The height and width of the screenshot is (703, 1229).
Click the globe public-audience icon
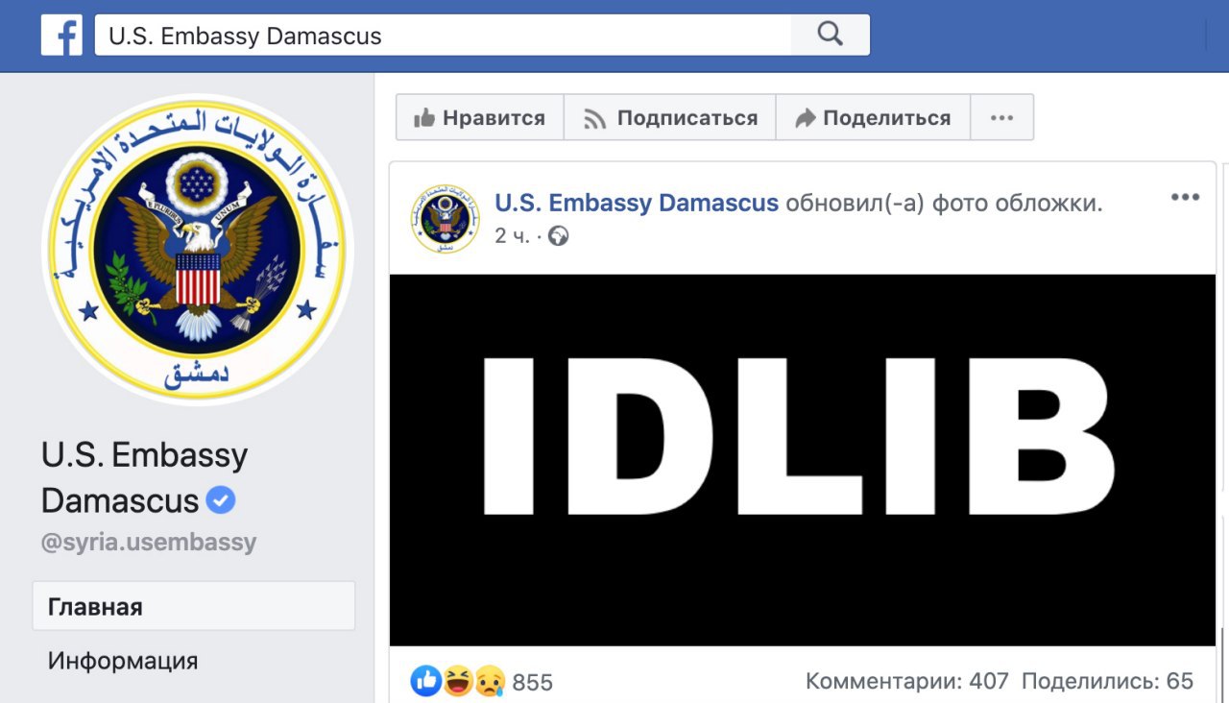(x=558, y=235)
